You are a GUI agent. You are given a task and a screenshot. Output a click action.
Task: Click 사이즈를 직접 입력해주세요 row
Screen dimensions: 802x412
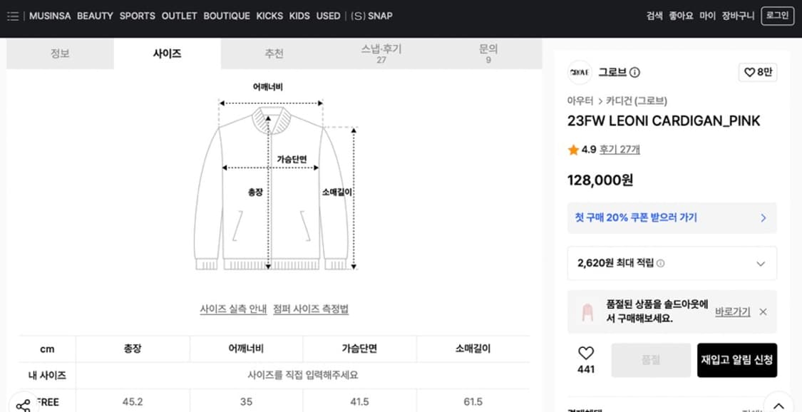pyautogui.click(x=303, y=375)
